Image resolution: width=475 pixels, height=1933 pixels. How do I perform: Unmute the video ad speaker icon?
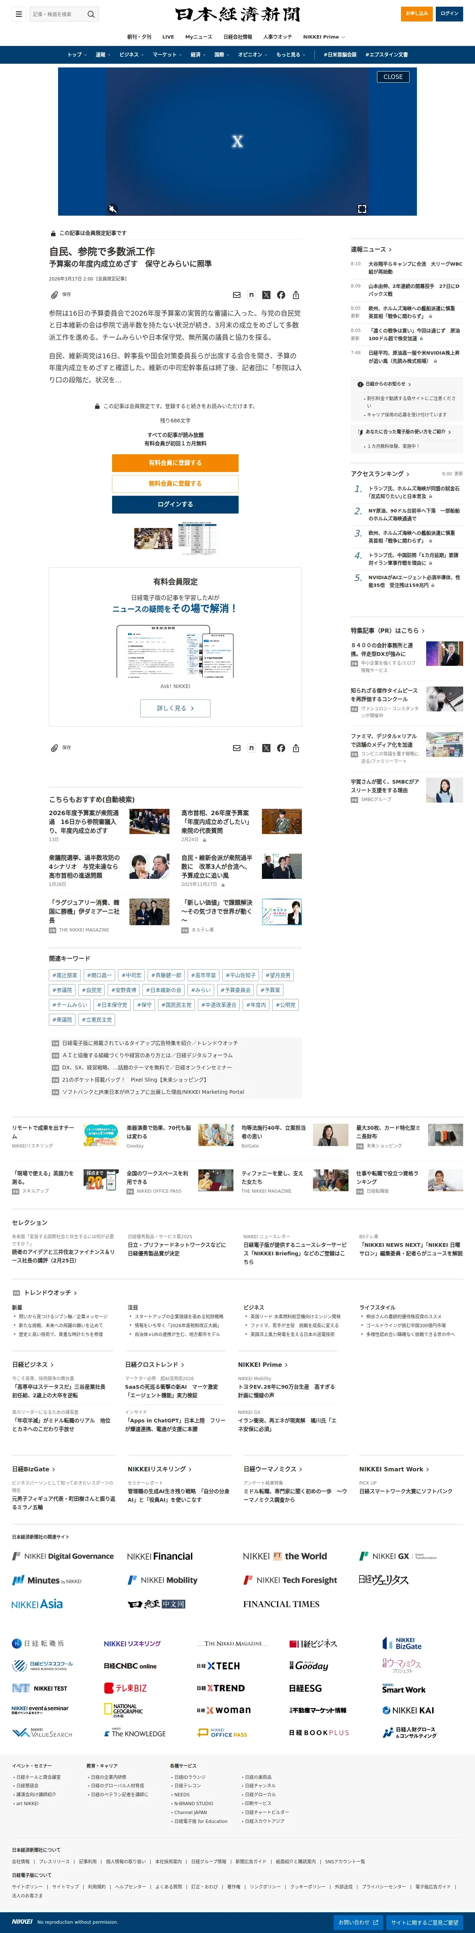pyautogui.click(x=112, y=209)
